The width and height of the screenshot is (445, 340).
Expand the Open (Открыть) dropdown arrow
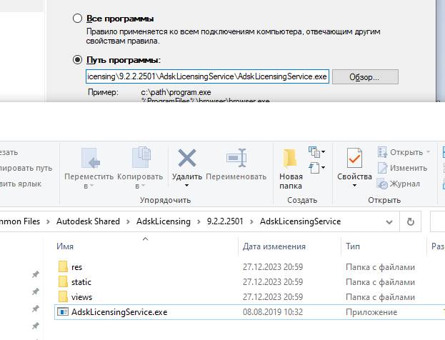coord(429,152)
